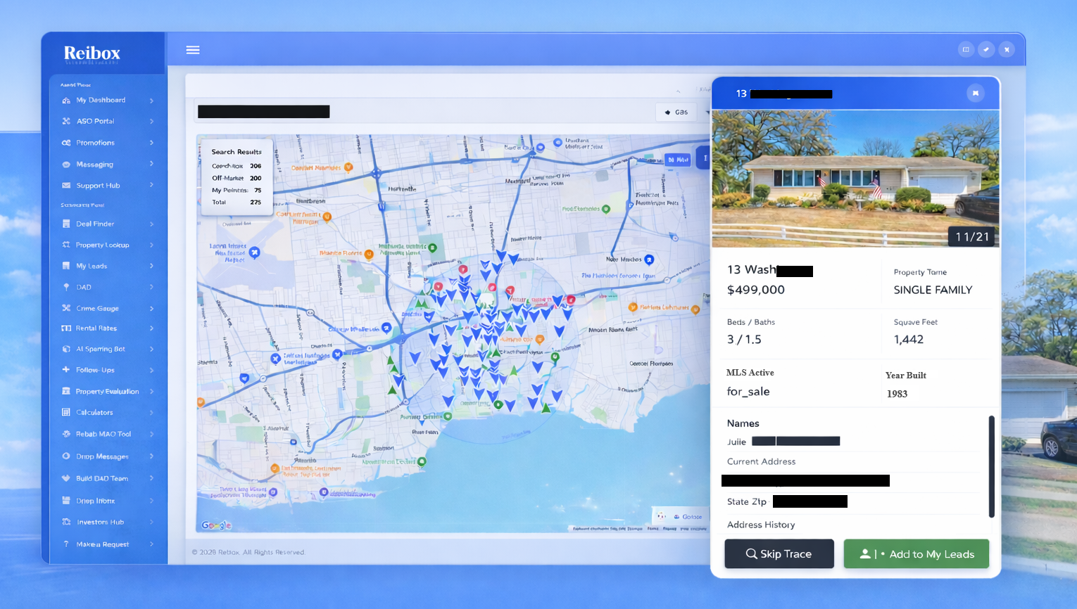Click the Crime Gauge sidebar icon
The image size is (1077, 609).
pos(66,308)
